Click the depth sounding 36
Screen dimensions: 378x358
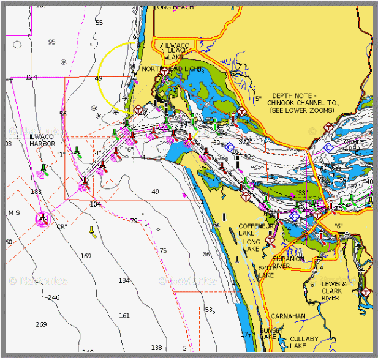[206, 254]
